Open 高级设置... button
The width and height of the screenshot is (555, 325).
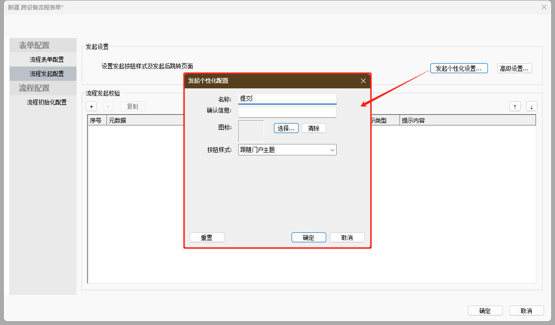515,68
